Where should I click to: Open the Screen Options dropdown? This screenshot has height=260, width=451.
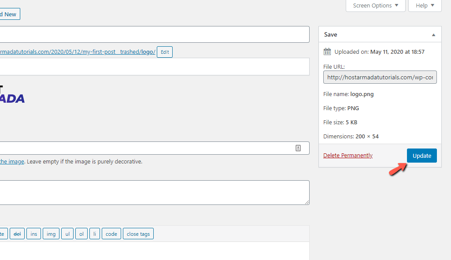coord(375,5)
